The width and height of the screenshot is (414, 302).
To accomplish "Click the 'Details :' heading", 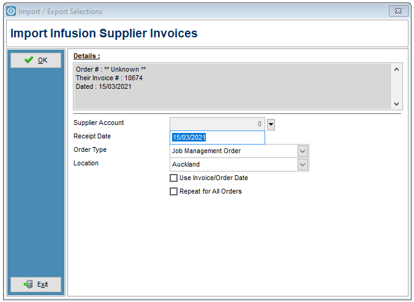I will 86,56.
